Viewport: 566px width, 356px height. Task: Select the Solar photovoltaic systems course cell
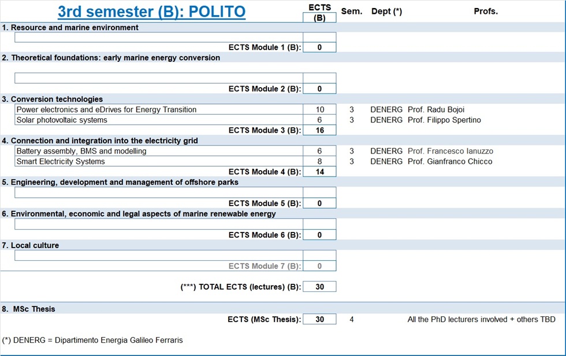coord(158,120)
